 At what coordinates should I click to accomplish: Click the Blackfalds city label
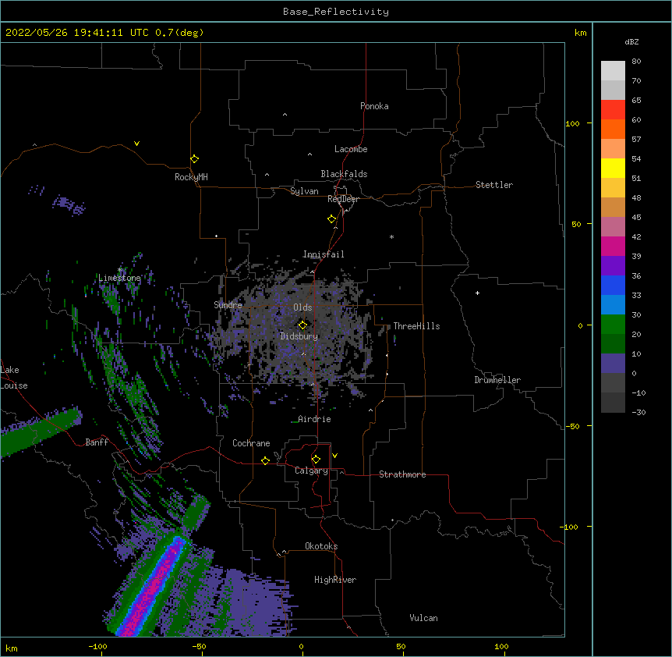click(344, 174)
